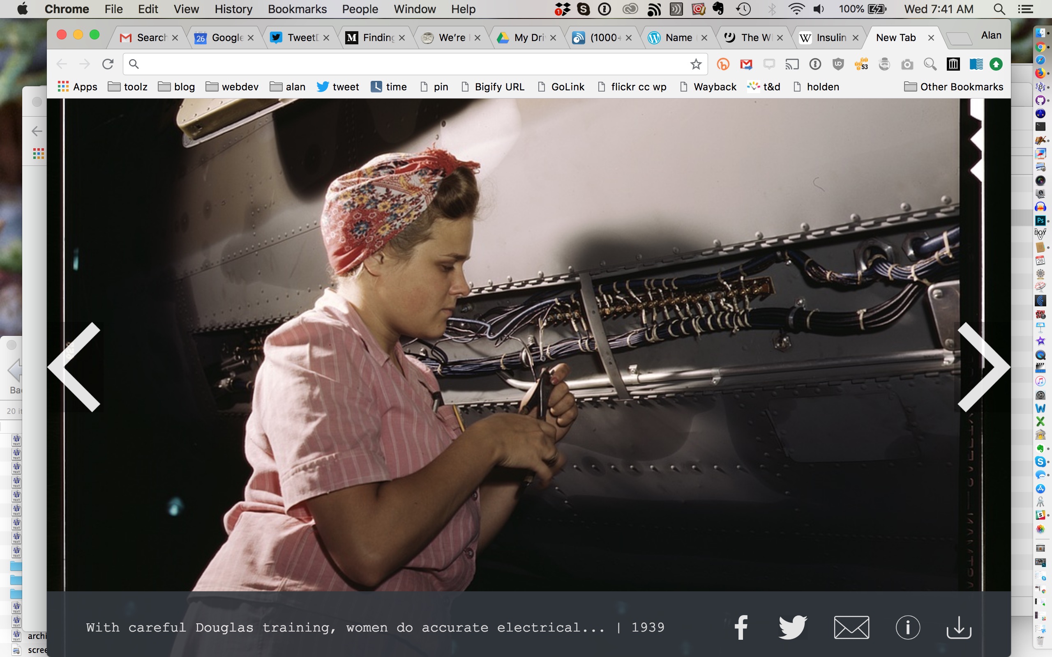Open the webdev bookmarks folder

[232, 87]
